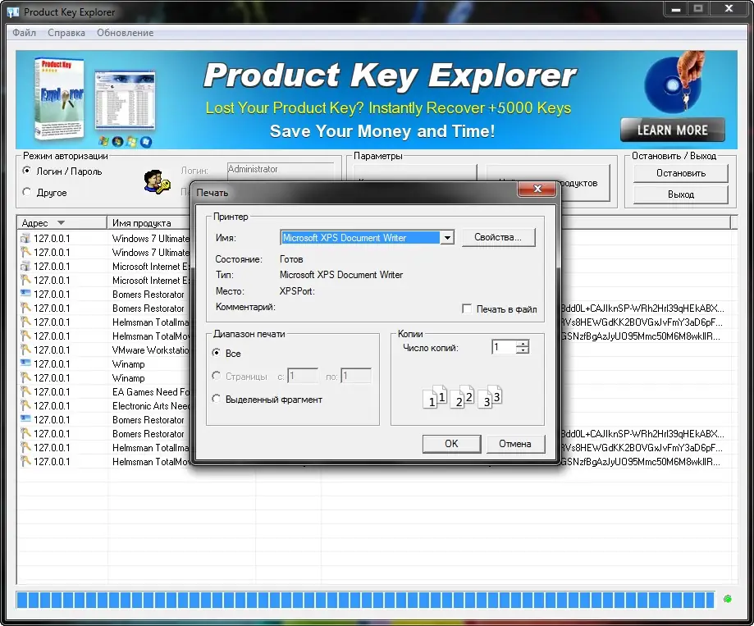The height and width of the screenshot is (626, 754).
Task: Select the Выделенный фрагмент radio button
Action: pyautogui.click(x=217, y=399)
